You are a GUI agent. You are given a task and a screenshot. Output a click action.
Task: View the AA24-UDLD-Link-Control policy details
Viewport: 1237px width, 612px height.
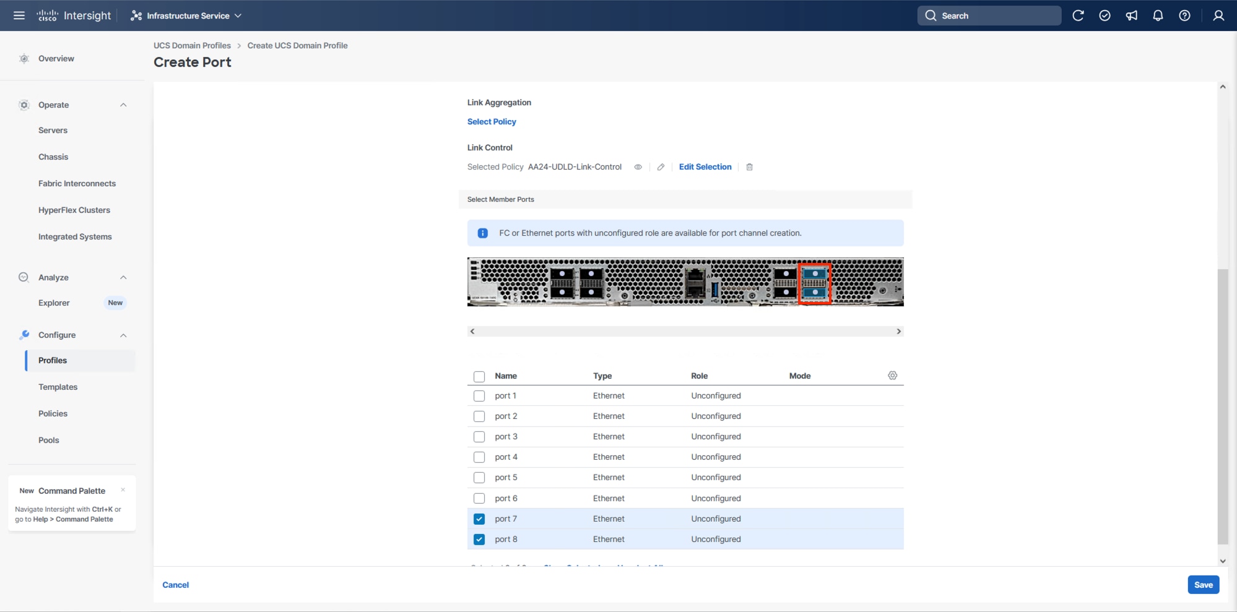[638, 167]
